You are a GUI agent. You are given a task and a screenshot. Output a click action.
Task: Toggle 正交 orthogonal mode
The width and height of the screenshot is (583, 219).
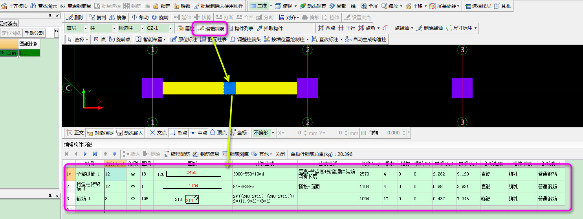pos(75,133)
